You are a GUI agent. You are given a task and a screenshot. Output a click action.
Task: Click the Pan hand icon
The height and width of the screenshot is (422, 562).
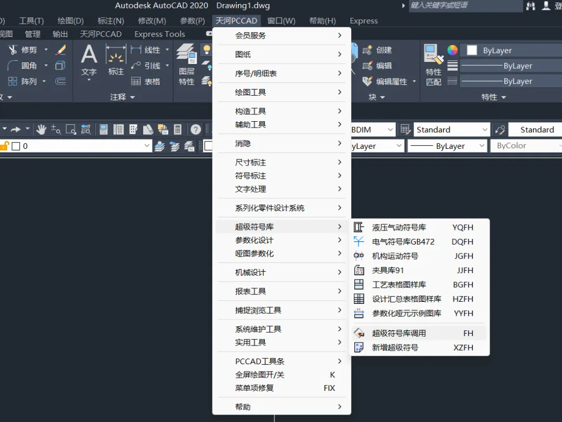point(41,130)
